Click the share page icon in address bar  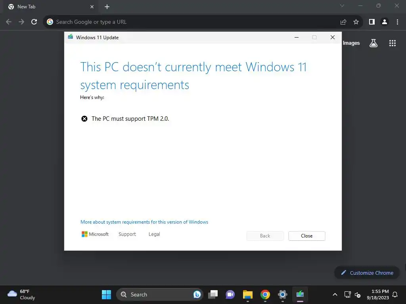pos(343,22)
